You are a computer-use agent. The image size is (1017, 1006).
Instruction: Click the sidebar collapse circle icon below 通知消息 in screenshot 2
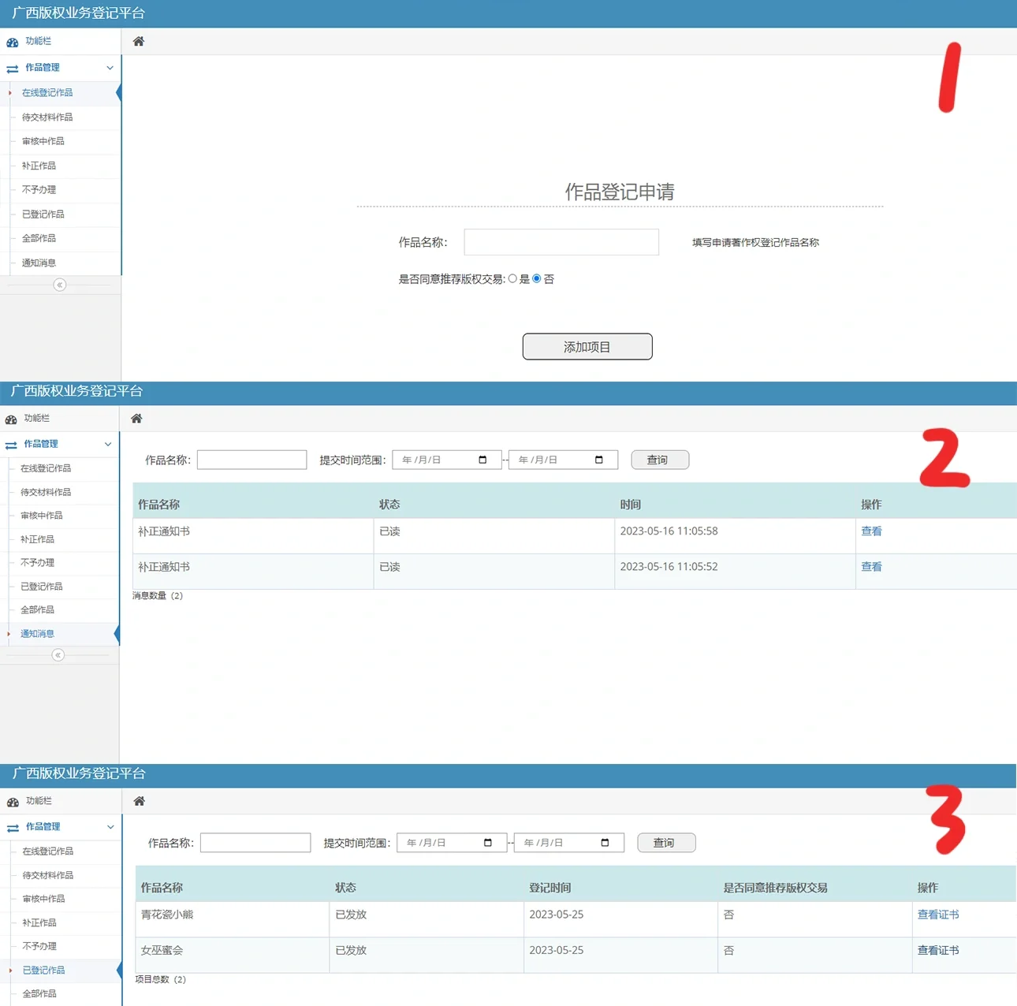click(58, 655)
